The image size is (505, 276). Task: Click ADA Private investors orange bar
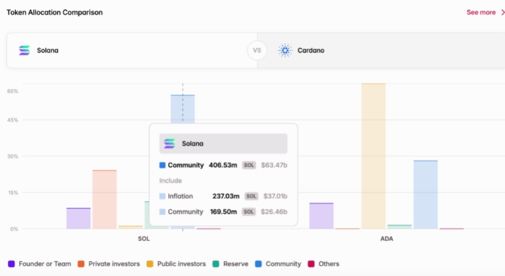tap(348, 229)
